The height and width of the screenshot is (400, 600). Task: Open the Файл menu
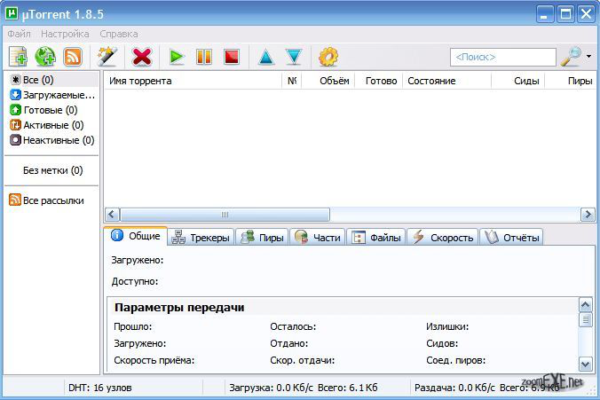(19, 34)
